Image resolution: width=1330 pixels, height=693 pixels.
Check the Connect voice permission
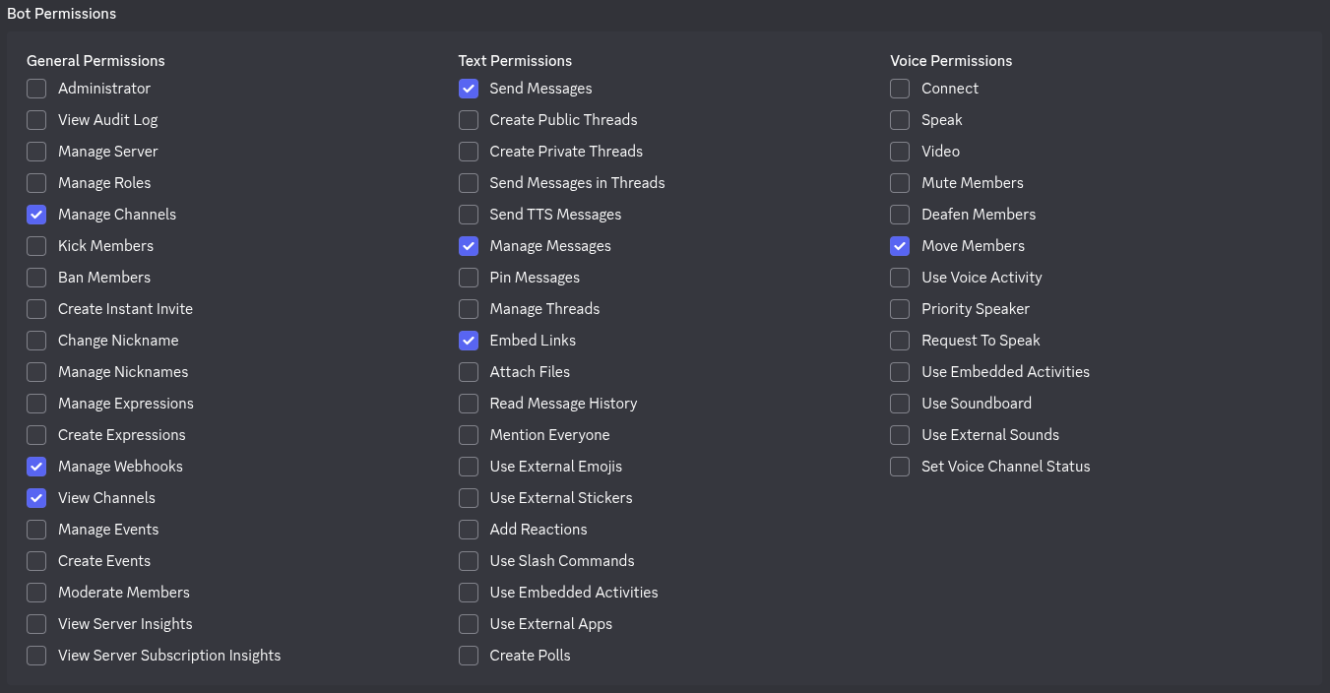[899, 88]
